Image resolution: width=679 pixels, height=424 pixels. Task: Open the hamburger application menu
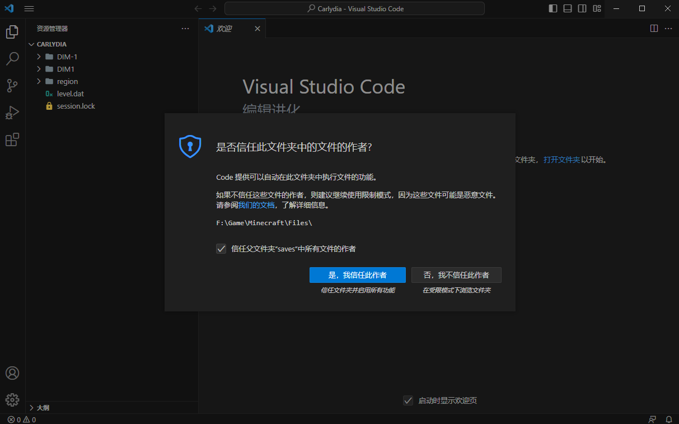coord(29,8)
